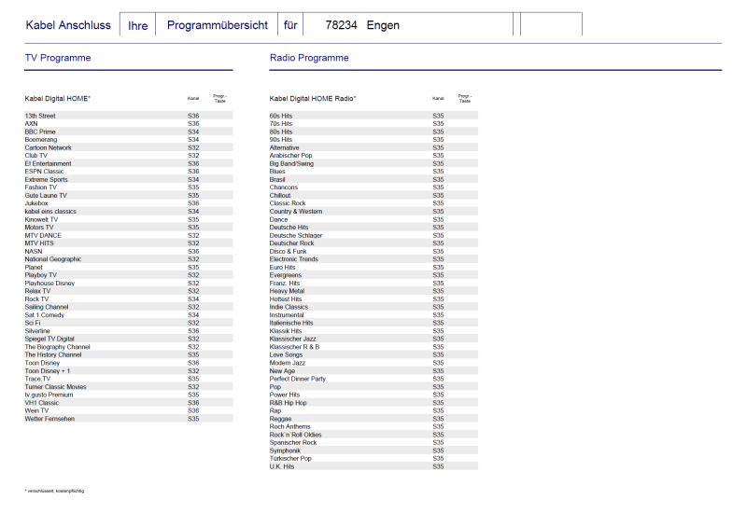This screenshot has width=747, height=527.
Task: Select 'VH1 Classic' row
Action: [129, 403]
